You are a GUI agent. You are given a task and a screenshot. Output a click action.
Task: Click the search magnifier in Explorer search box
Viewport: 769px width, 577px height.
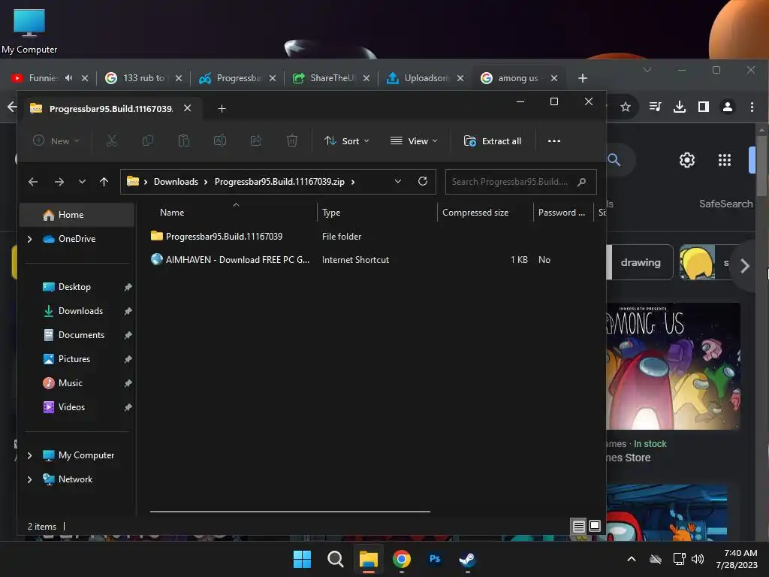point(582,182)
